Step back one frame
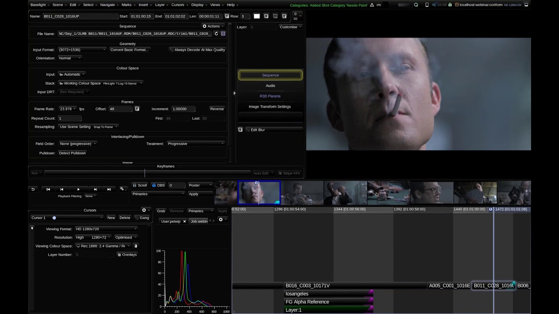Viewport: 559px width, 314px height. click(62, 189)
